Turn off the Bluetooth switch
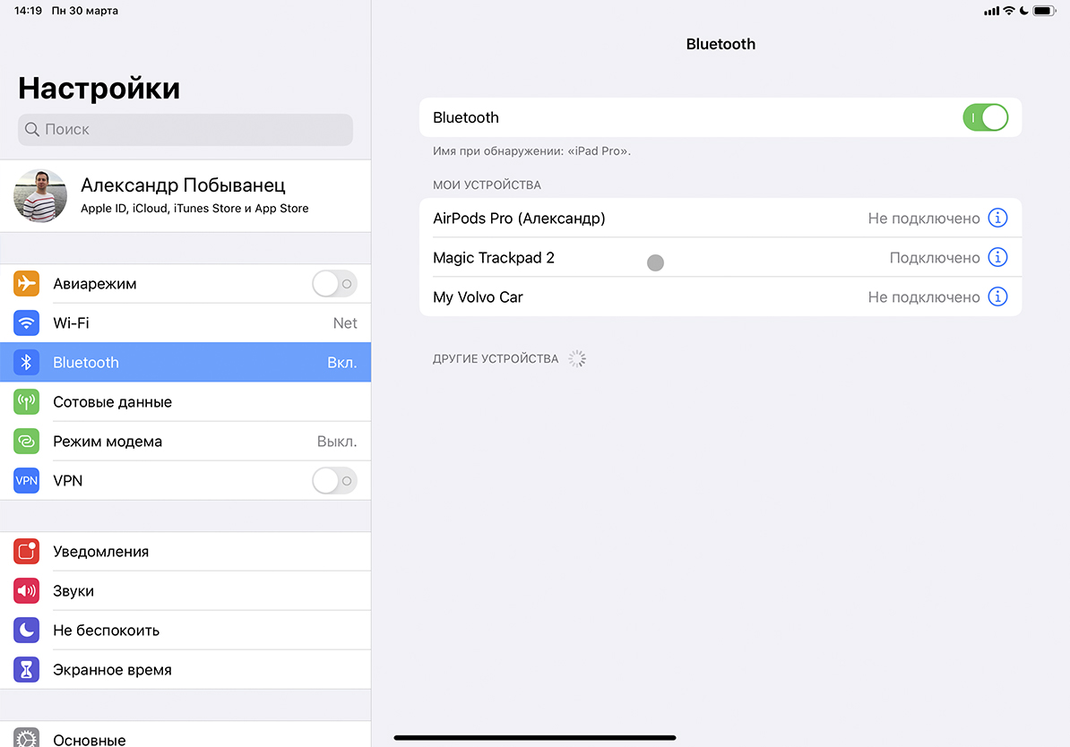This screenshot has width=1070, height=747. (986, 117)
